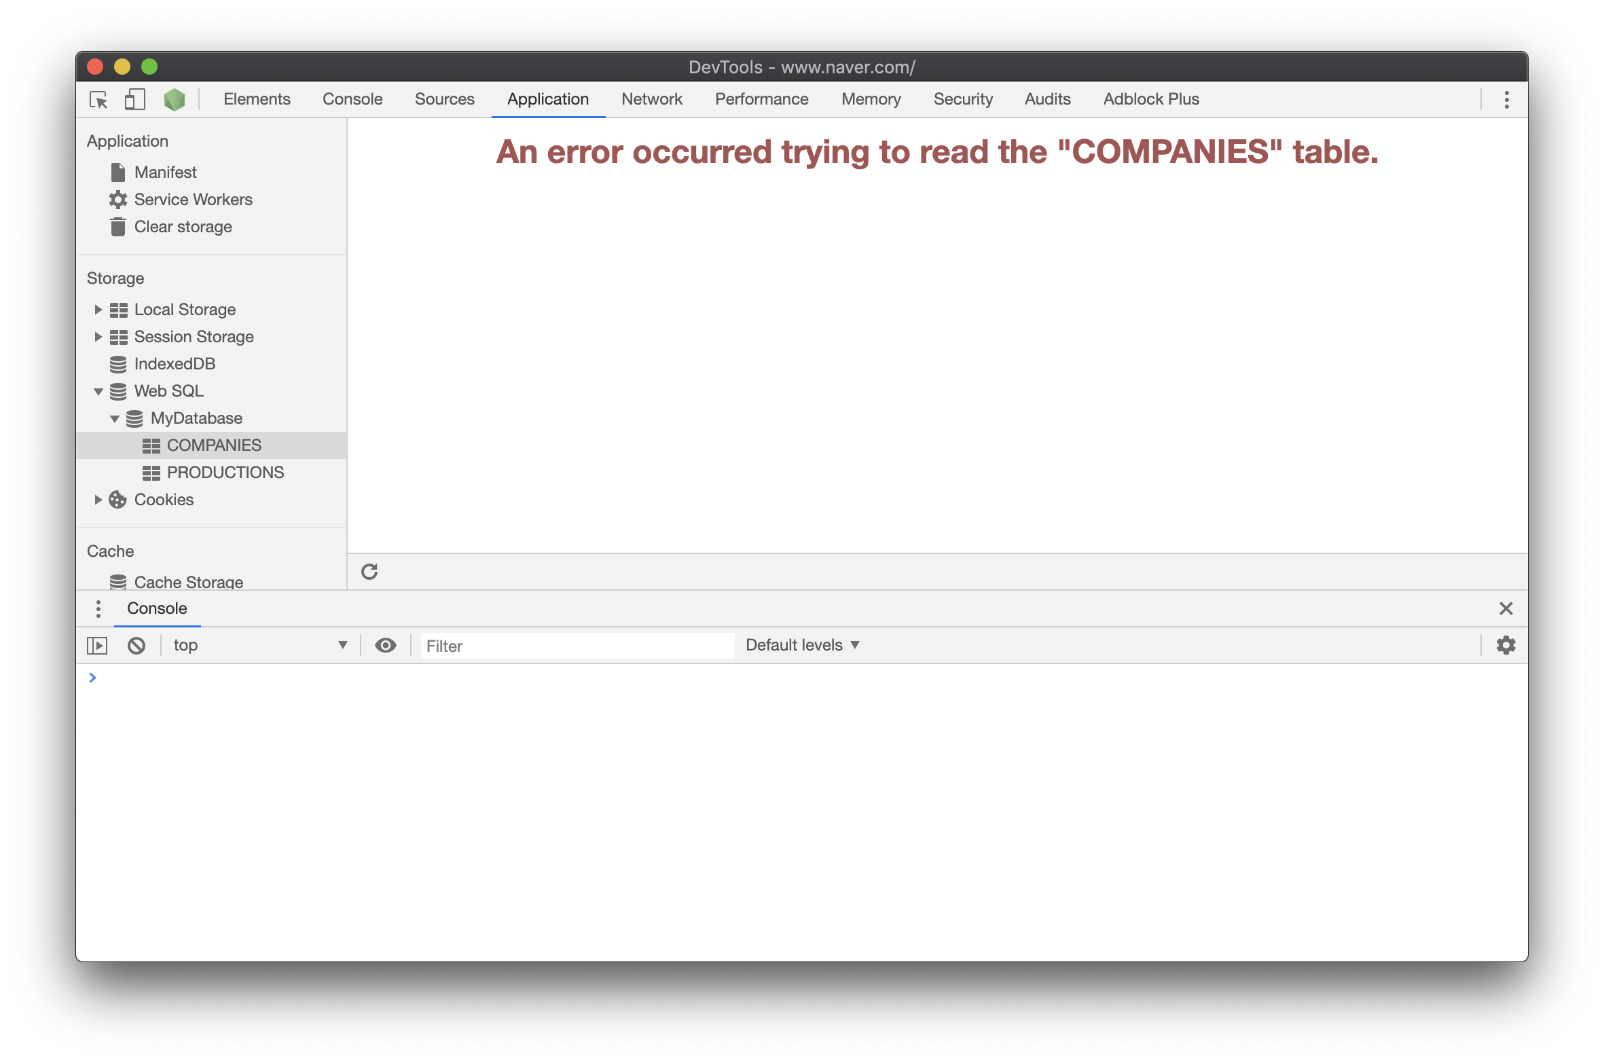Switch to the Network tab
This screenshot has width=1604, height=1062.
tap(651, 99)
